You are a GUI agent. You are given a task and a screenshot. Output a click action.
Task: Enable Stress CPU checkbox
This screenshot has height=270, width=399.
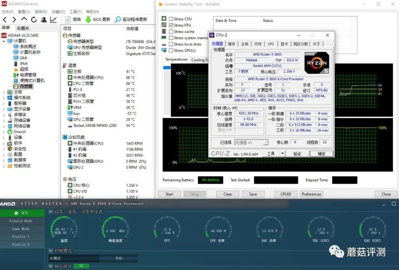[171, 19]
